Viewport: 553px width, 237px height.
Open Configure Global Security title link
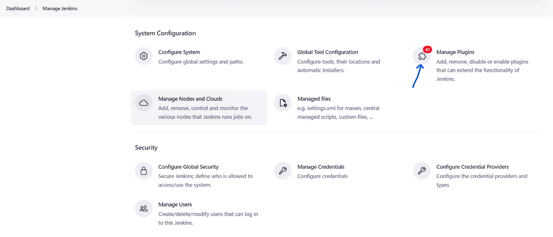pos(188,167)
